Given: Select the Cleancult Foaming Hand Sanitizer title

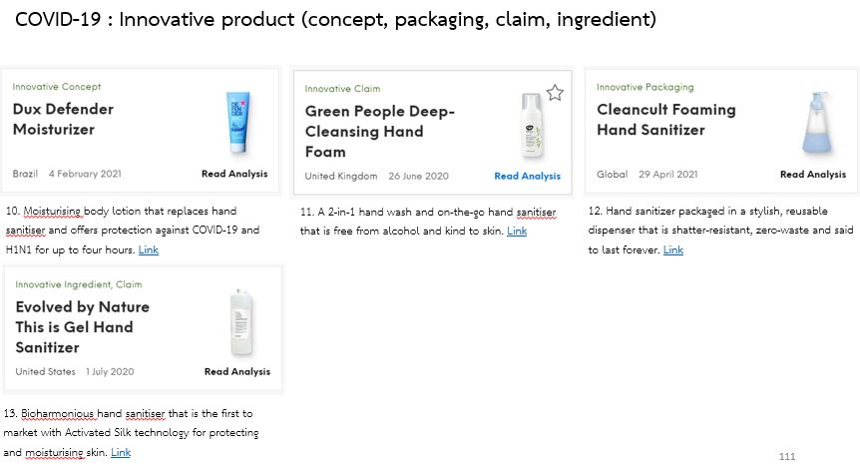Looking at the screenshot, I should (665, 120).
